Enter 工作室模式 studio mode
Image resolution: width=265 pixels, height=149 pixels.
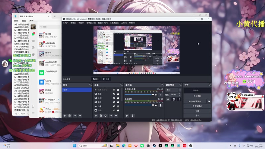pyautogui.click(x=197, y=106)
